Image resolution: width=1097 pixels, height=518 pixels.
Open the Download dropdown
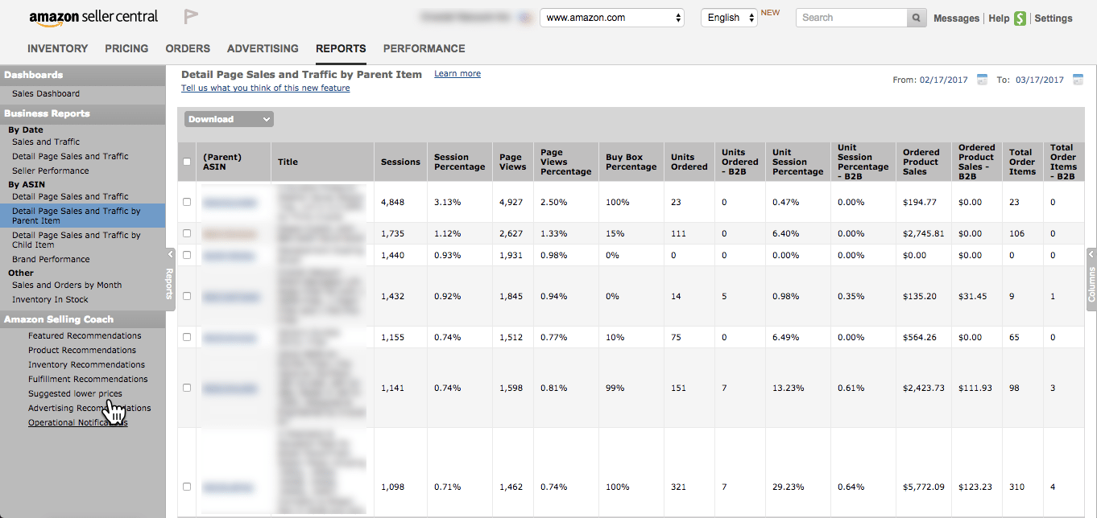tap(228, 118)
